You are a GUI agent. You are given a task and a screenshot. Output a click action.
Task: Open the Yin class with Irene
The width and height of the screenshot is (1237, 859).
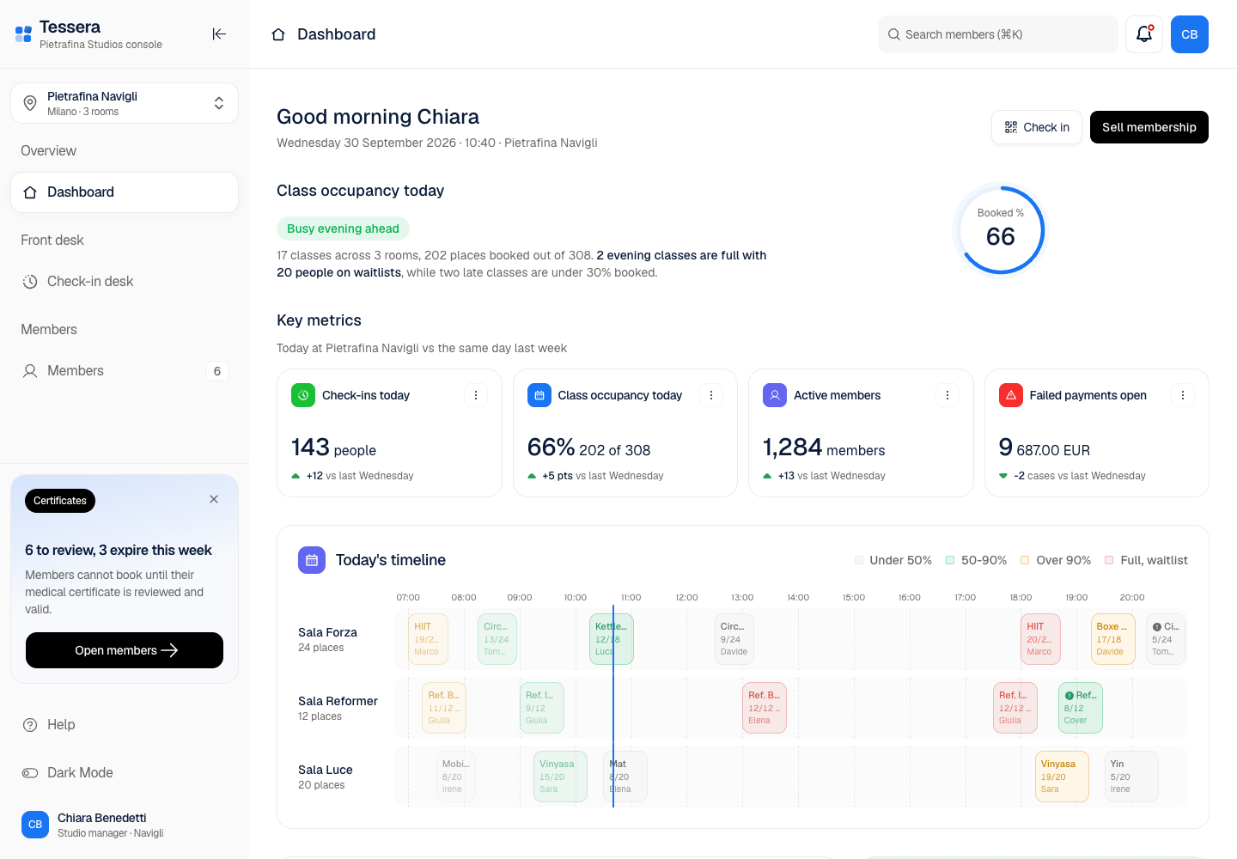point(1131,777)
